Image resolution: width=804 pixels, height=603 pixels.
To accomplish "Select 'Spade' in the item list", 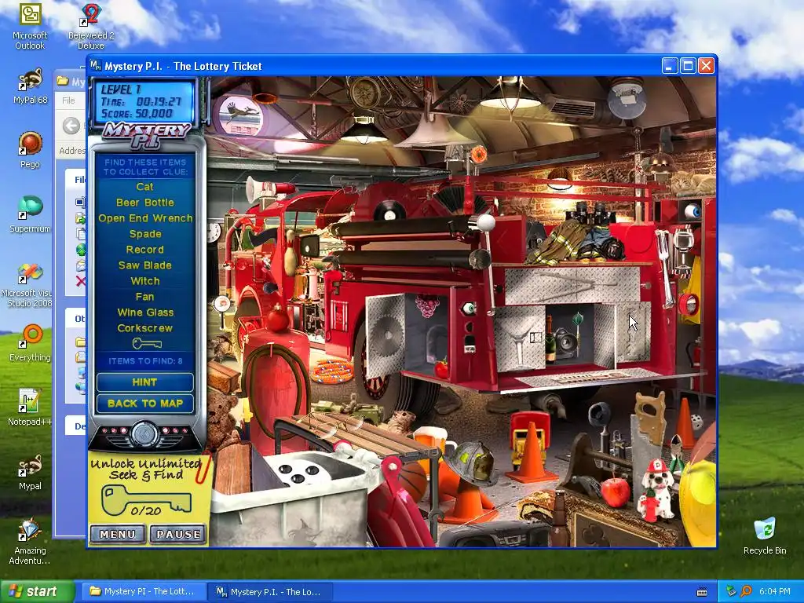I will tap(145, 234).
